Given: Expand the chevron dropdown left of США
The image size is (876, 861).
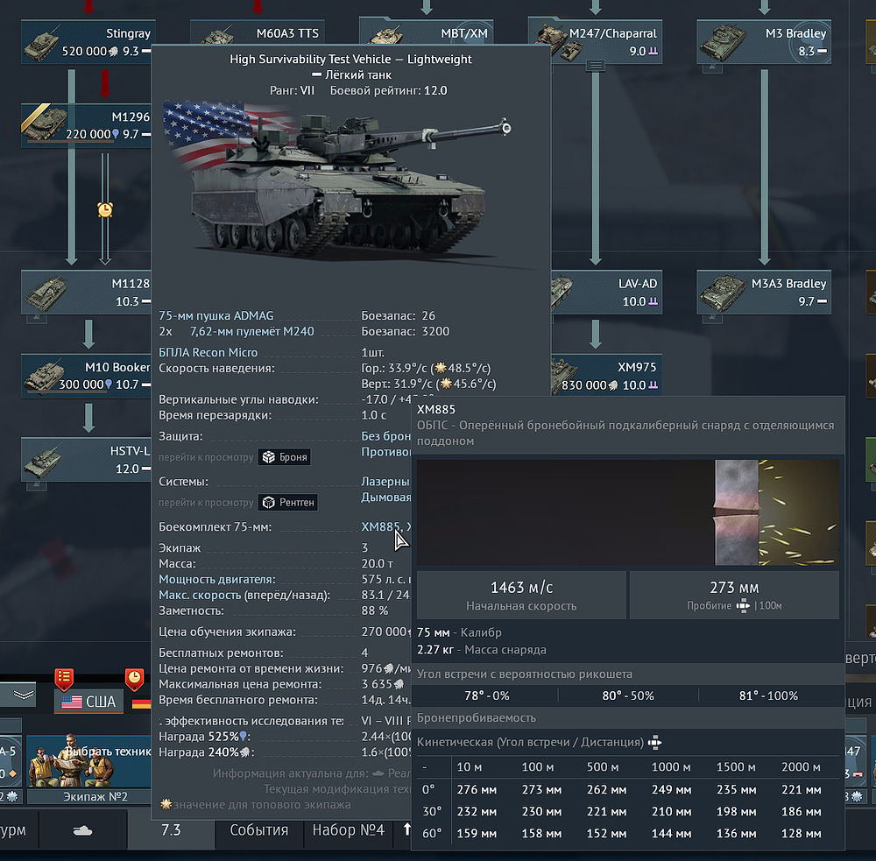Looking at the screenshot, I should [24, 696].
